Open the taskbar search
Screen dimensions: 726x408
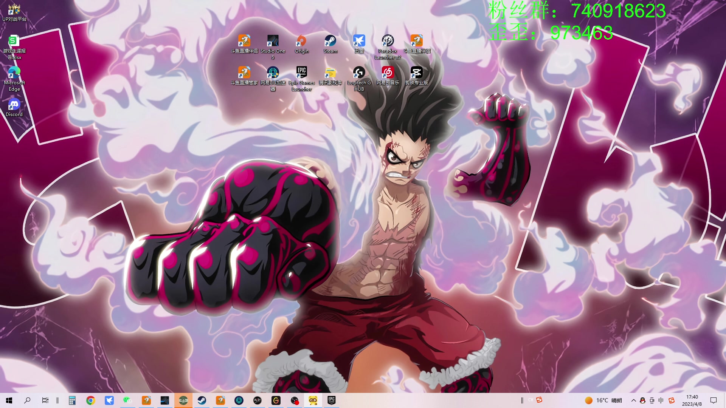27,400
